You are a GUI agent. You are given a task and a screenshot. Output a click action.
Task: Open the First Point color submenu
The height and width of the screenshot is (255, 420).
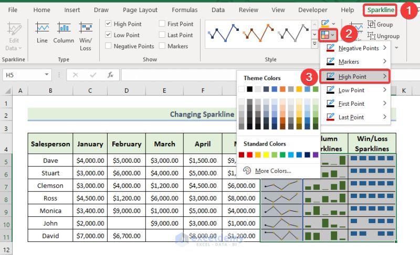click(x=355, y=104)
